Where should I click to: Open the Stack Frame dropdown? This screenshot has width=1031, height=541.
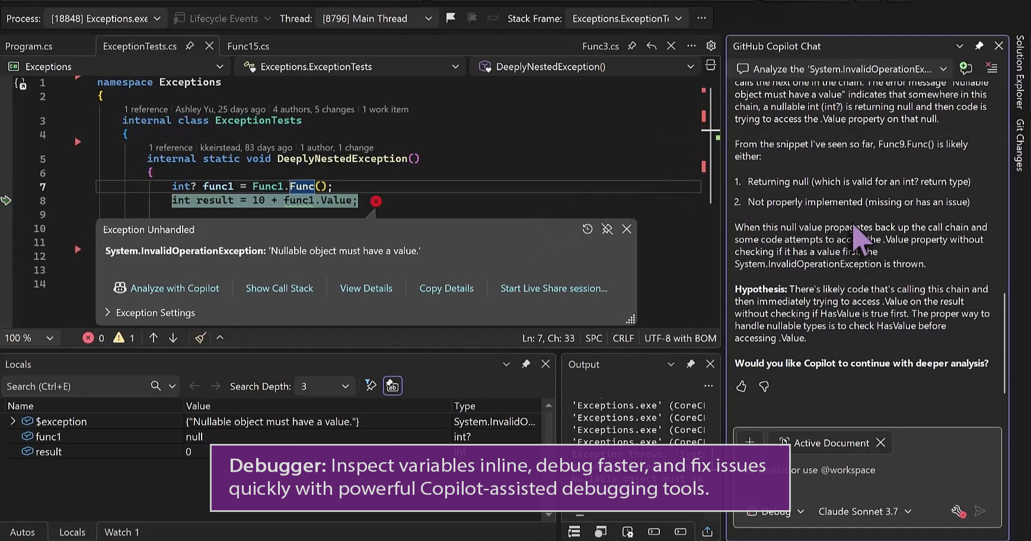coord(626,18)
